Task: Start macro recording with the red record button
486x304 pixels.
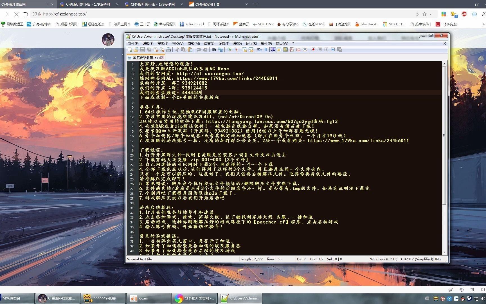Action: click(313, 50)
